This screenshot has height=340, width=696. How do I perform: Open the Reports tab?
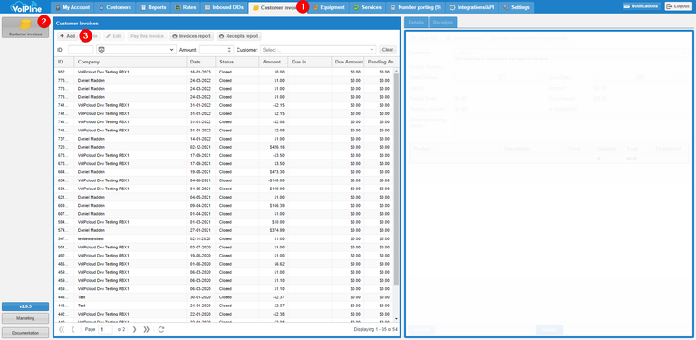click(x=153, y=7)
